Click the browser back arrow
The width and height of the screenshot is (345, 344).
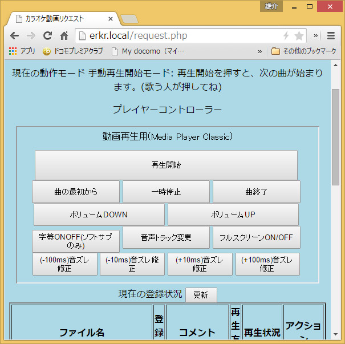point(14,35)
